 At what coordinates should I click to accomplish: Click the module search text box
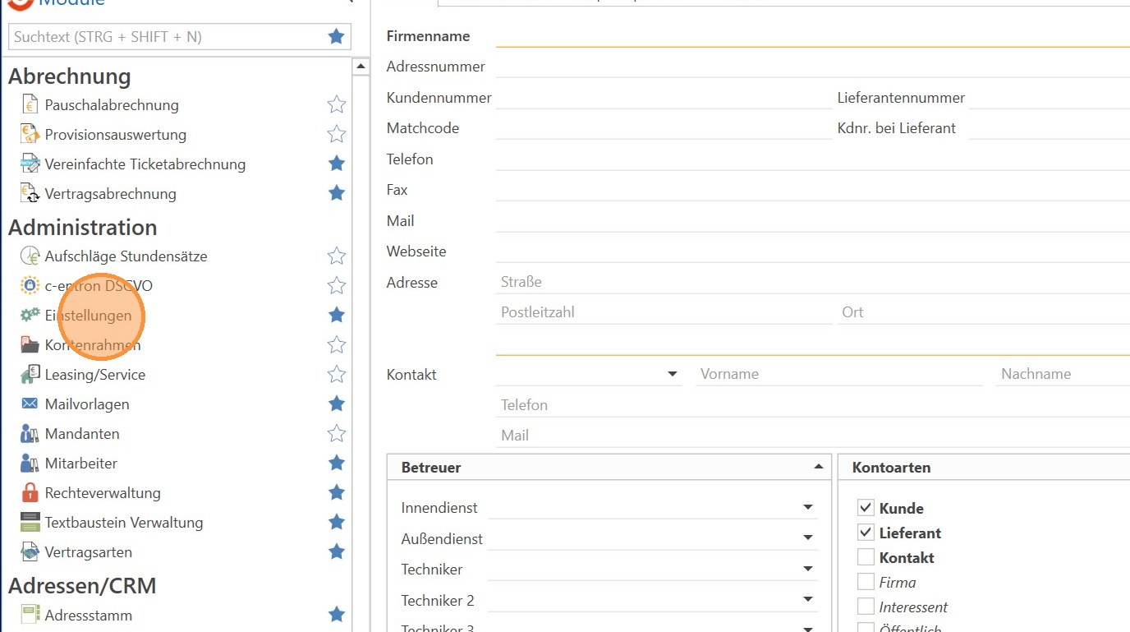click(x=167, y=37)
